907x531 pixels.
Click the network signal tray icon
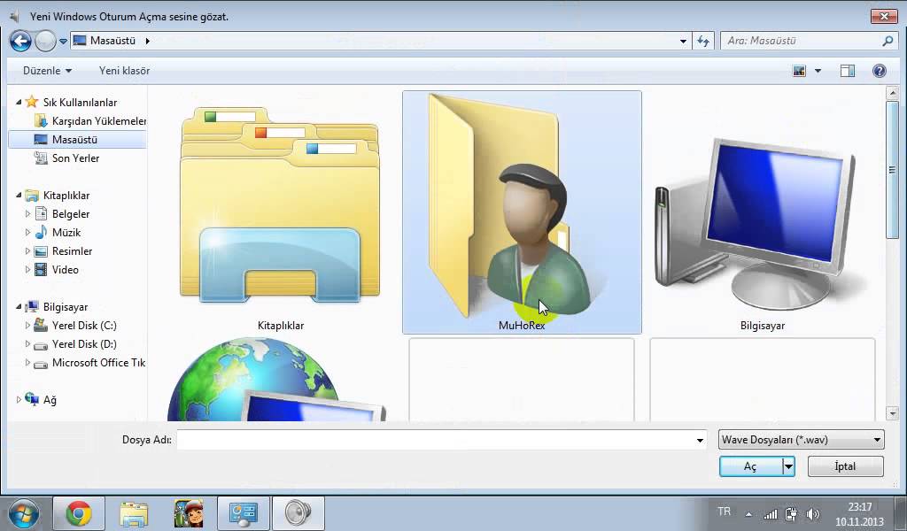coord(771,513)
